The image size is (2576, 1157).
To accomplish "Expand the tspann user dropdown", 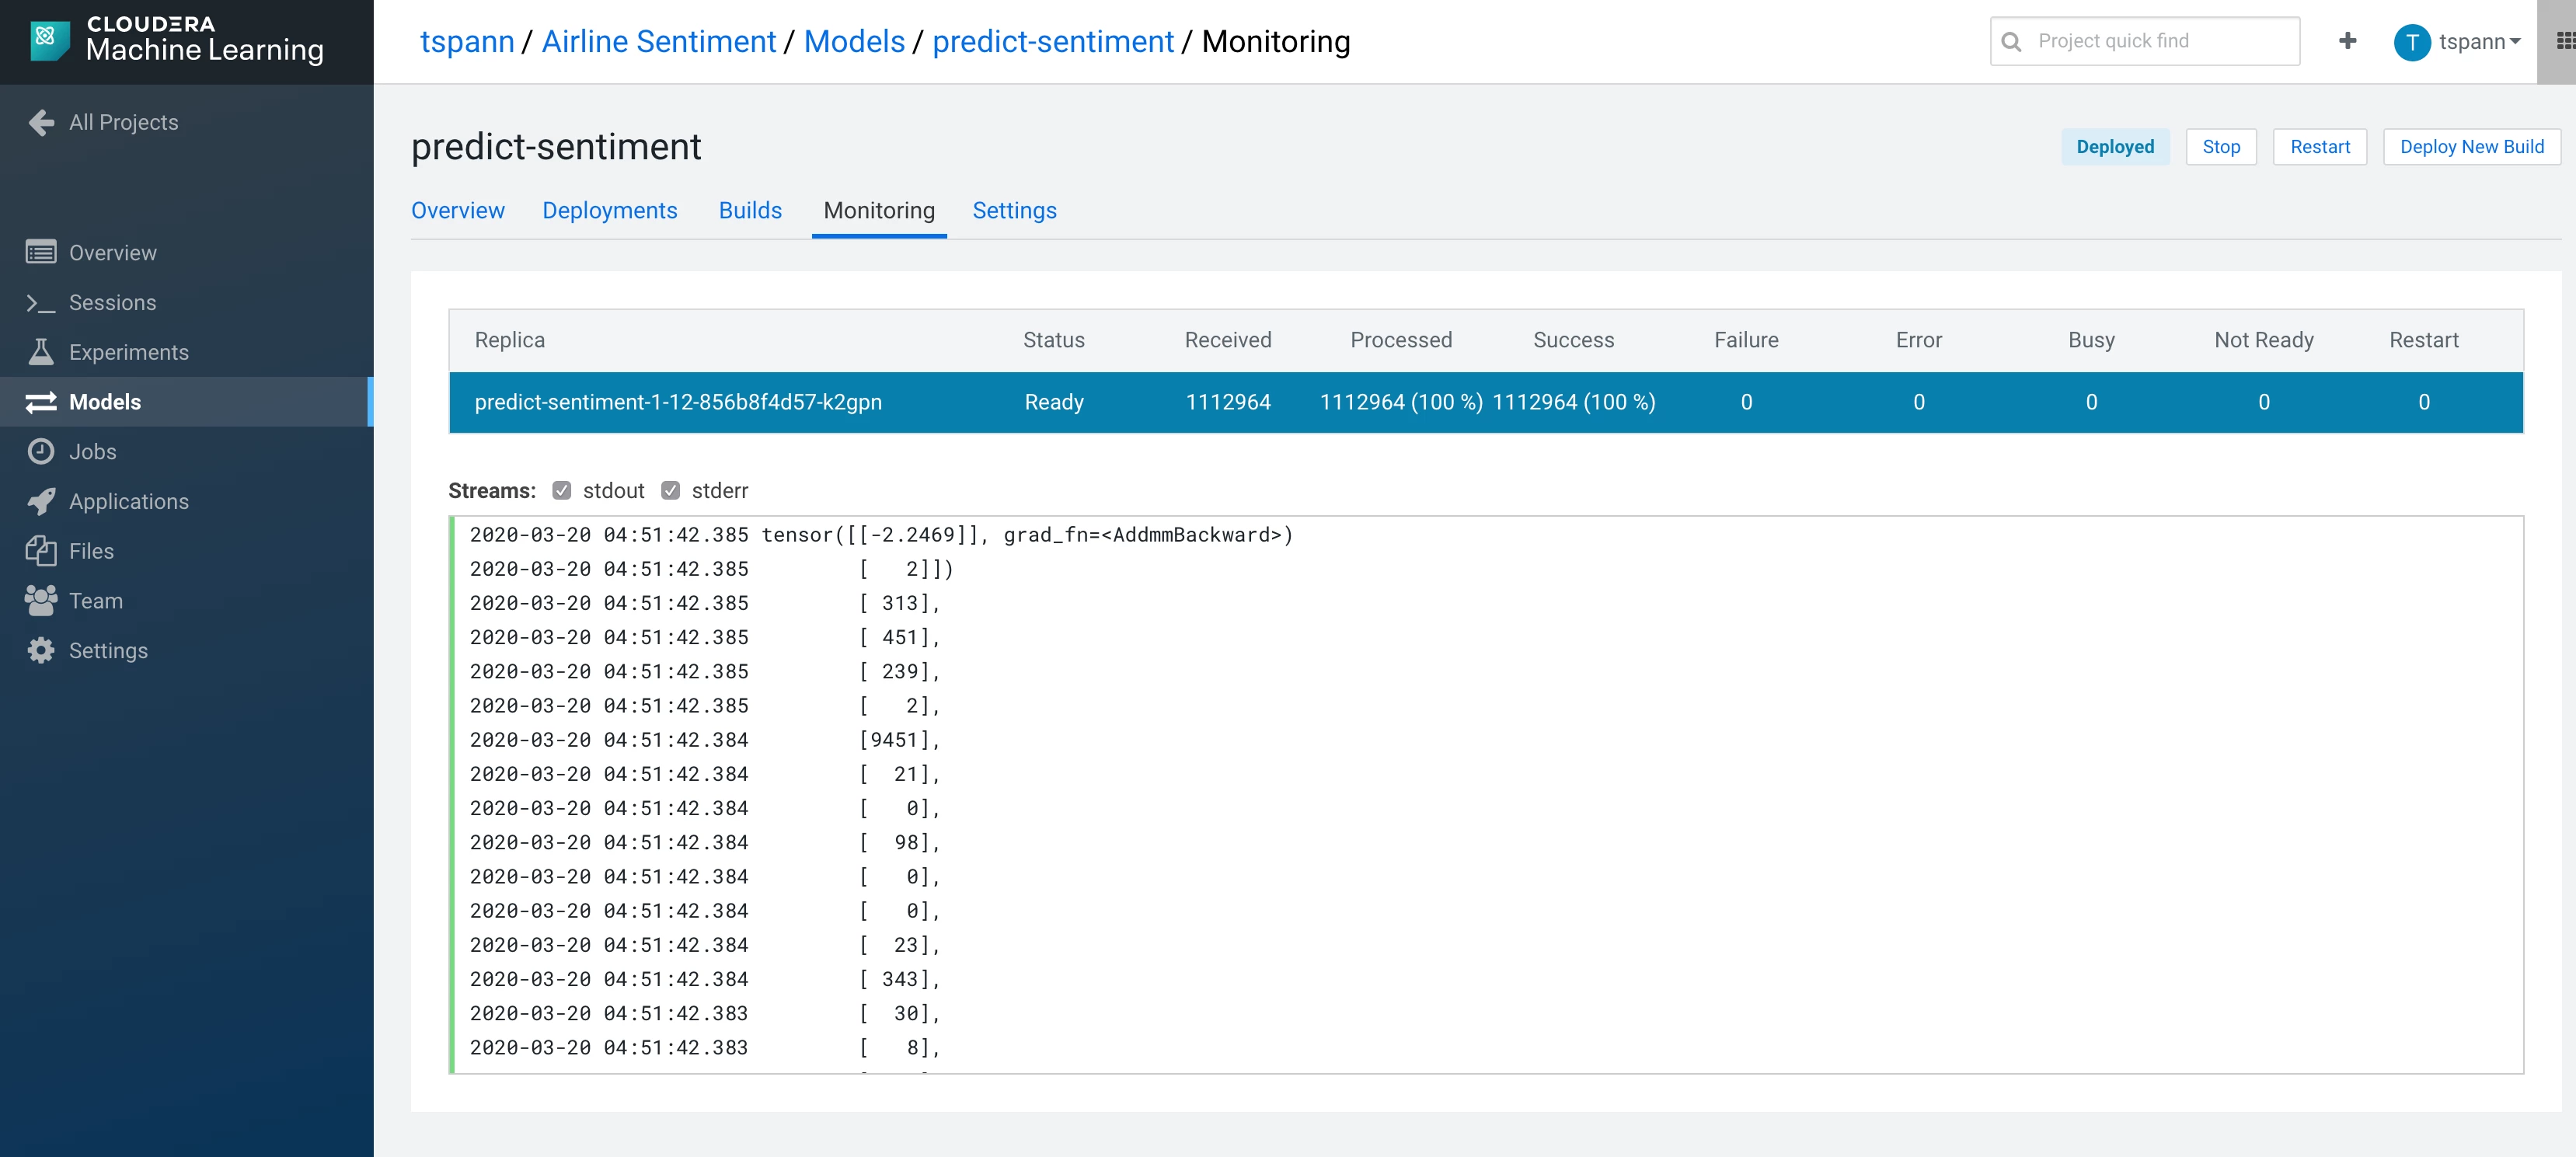I will (2478, 42).
